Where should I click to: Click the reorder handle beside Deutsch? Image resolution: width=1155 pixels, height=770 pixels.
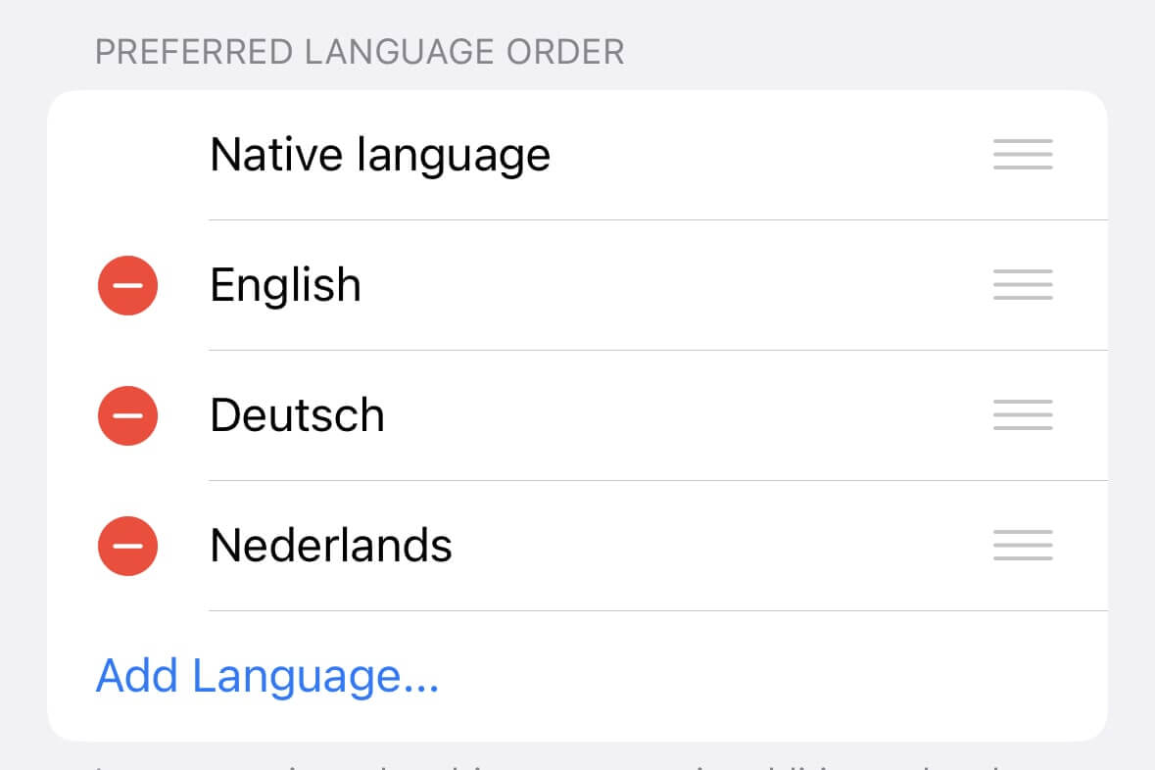1022,415
